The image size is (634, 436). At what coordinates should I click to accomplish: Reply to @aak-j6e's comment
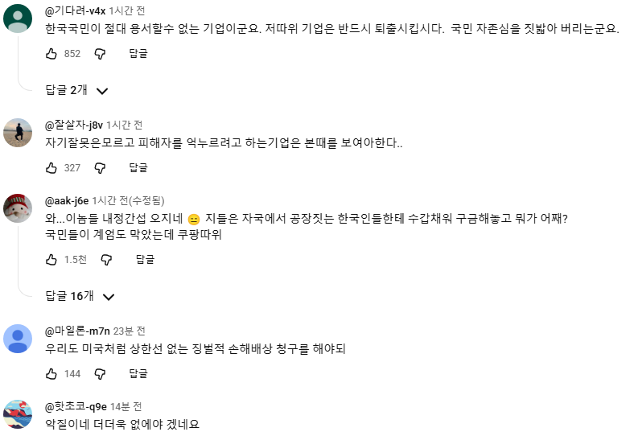[x=145, y=260]
